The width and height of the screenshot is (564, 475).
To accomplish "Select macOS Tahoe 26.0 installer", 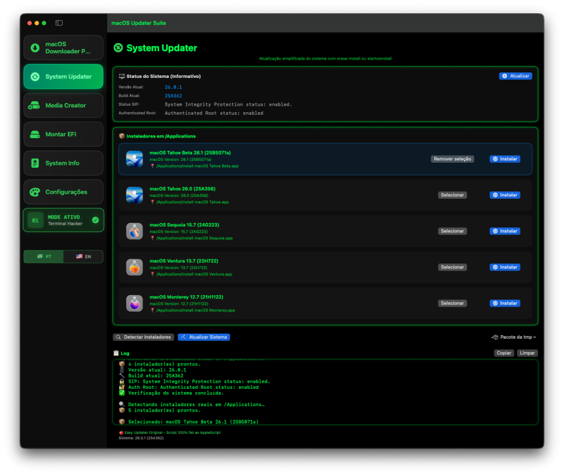I will [452, 195].
